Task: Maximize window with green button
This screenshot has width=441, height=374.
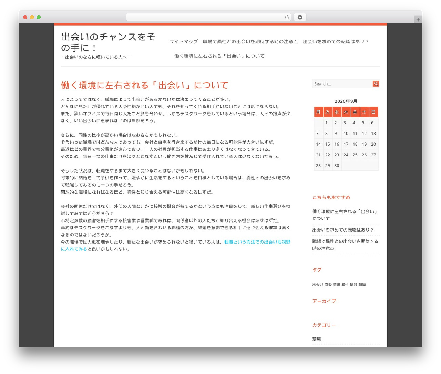Action: (39, 17)
